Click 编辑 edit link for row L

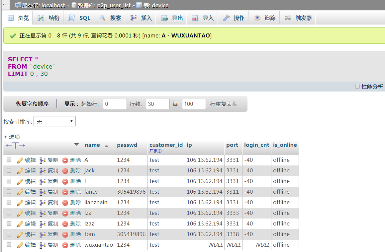pyautogui.click(x=31, y=181)
